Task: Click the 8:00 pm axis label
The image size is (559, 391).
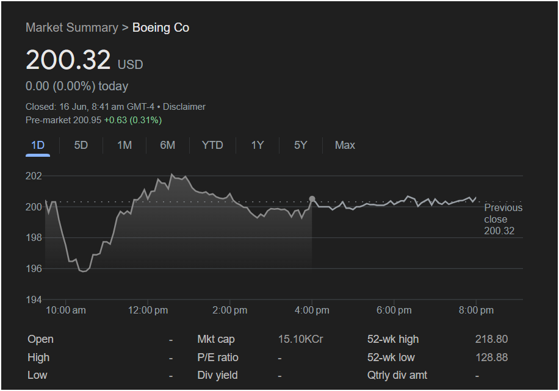Action: (x=476, y=310)
